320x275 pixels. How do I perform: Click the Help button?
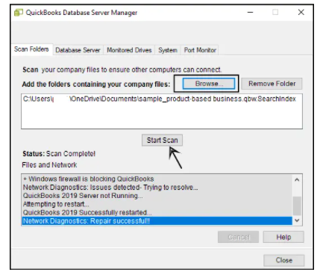point(283,237)
